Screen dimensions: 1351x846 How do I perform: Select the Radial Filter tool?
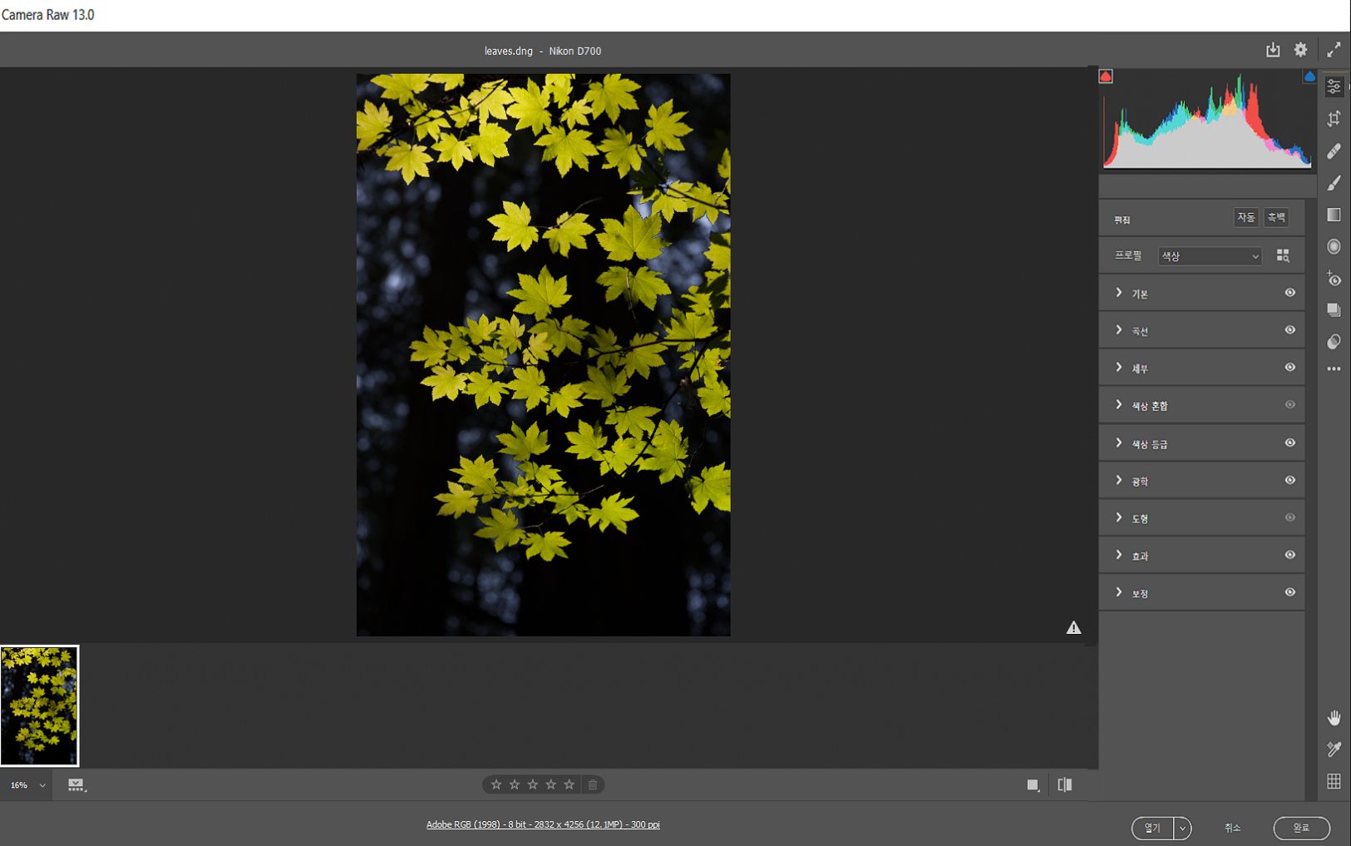tap(1334, 246)
